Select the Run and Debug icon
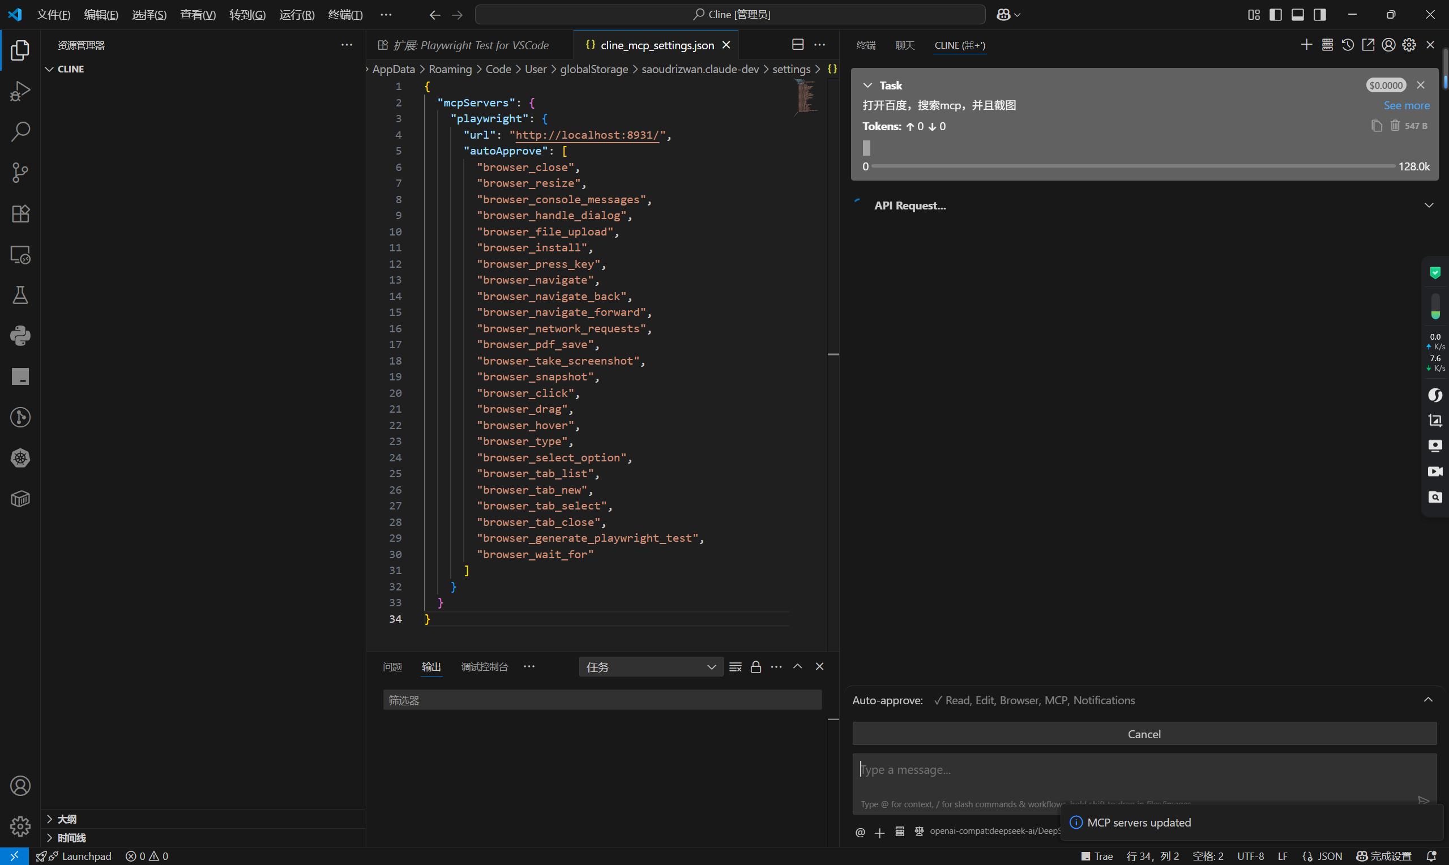This screenshot has height=865, width=1449. [x=20, y=91]
